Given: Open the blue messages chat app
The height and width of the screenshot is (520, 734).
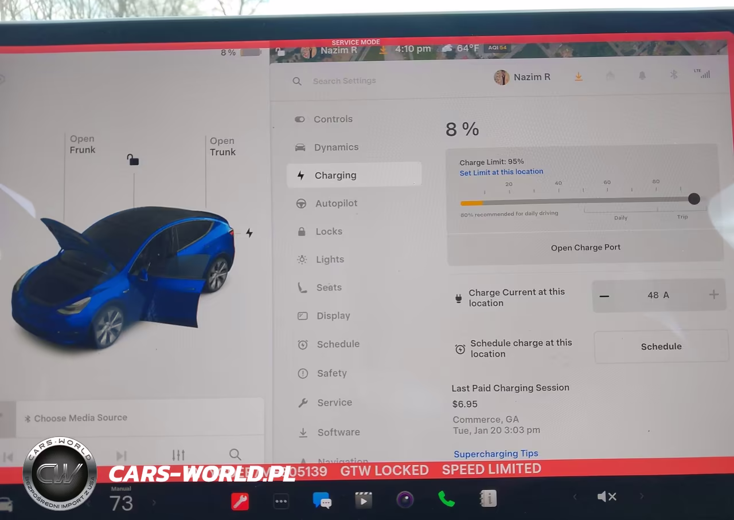Looking at the screenshot, I should [x=322, y=501].
